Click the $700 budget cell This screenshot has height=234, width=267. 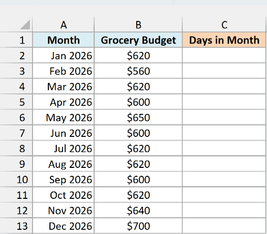(138, 226)
